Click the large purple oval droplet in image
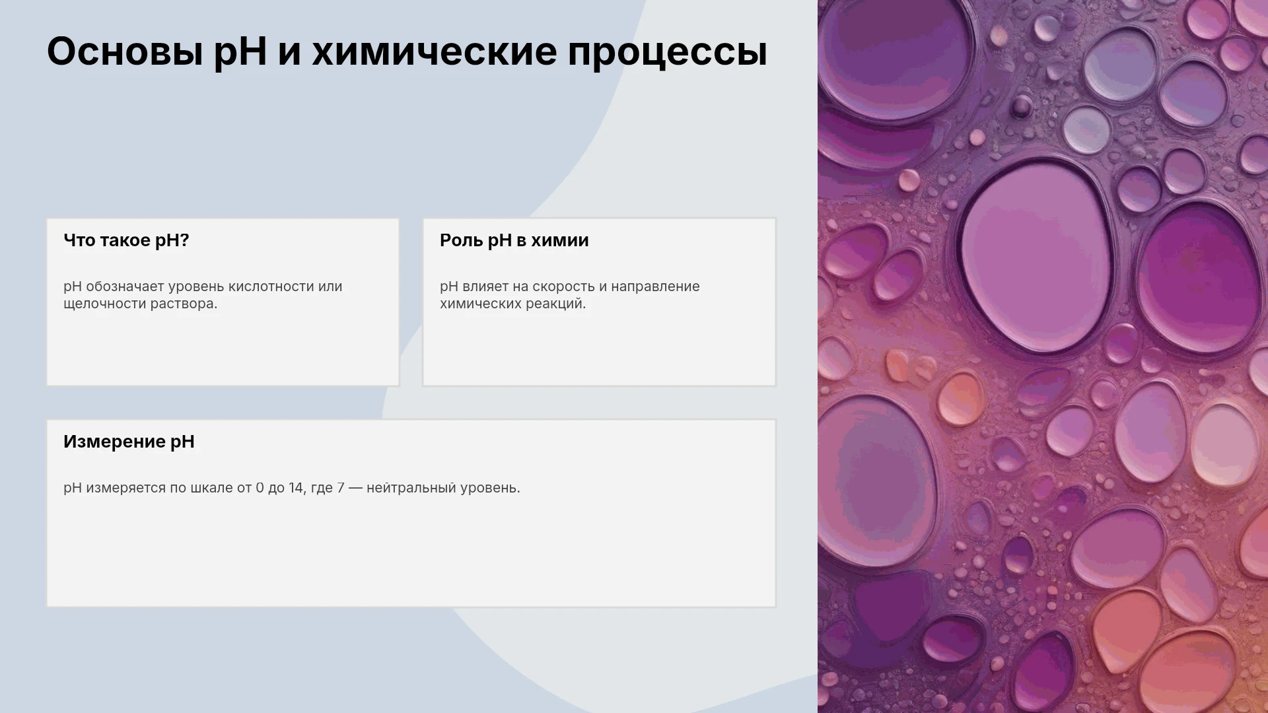 click(1035, 257)
